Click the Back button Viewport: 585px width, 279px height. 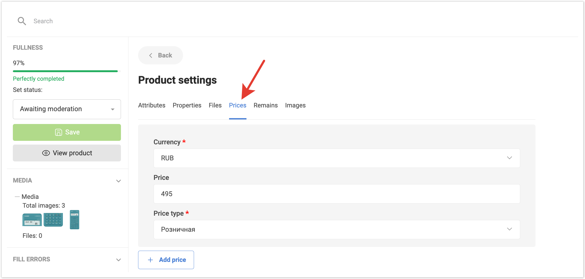(x=160, y=55)
